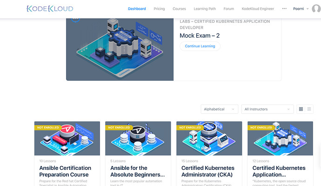Click the "5 Lessons" label
321x186 pixels.
click(118, 161)
